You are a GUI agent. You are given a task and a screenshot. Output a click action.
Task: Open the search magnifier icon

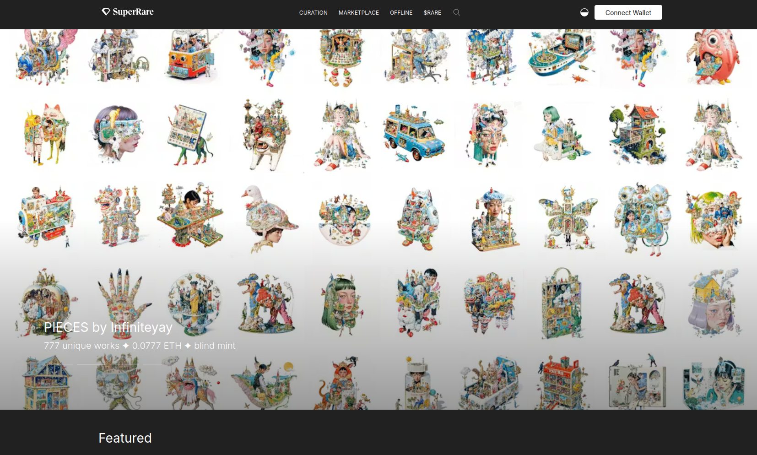click(456, 12)
